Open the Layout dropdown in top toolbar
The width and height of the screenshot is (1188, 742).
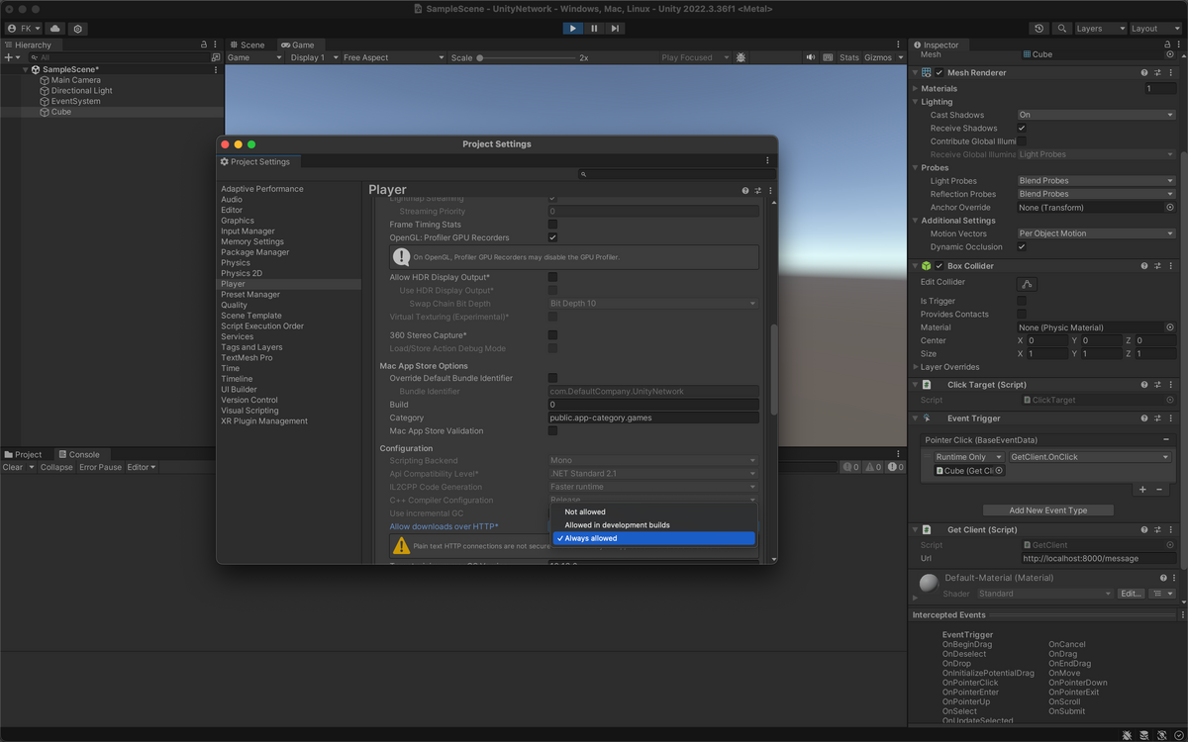point(1155,29)
